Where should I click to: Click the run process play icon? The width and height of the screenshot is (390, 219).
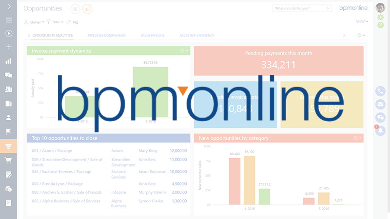click(8, 34)
